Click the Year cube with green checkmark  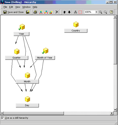tap(22, 27)
